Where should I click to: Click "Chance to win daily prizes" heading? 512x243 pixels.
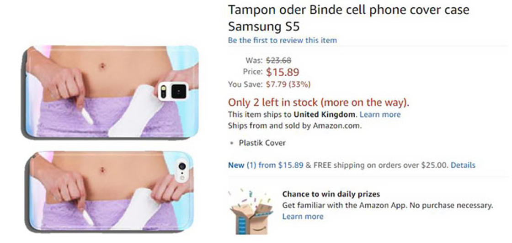(x=331, y=194)
